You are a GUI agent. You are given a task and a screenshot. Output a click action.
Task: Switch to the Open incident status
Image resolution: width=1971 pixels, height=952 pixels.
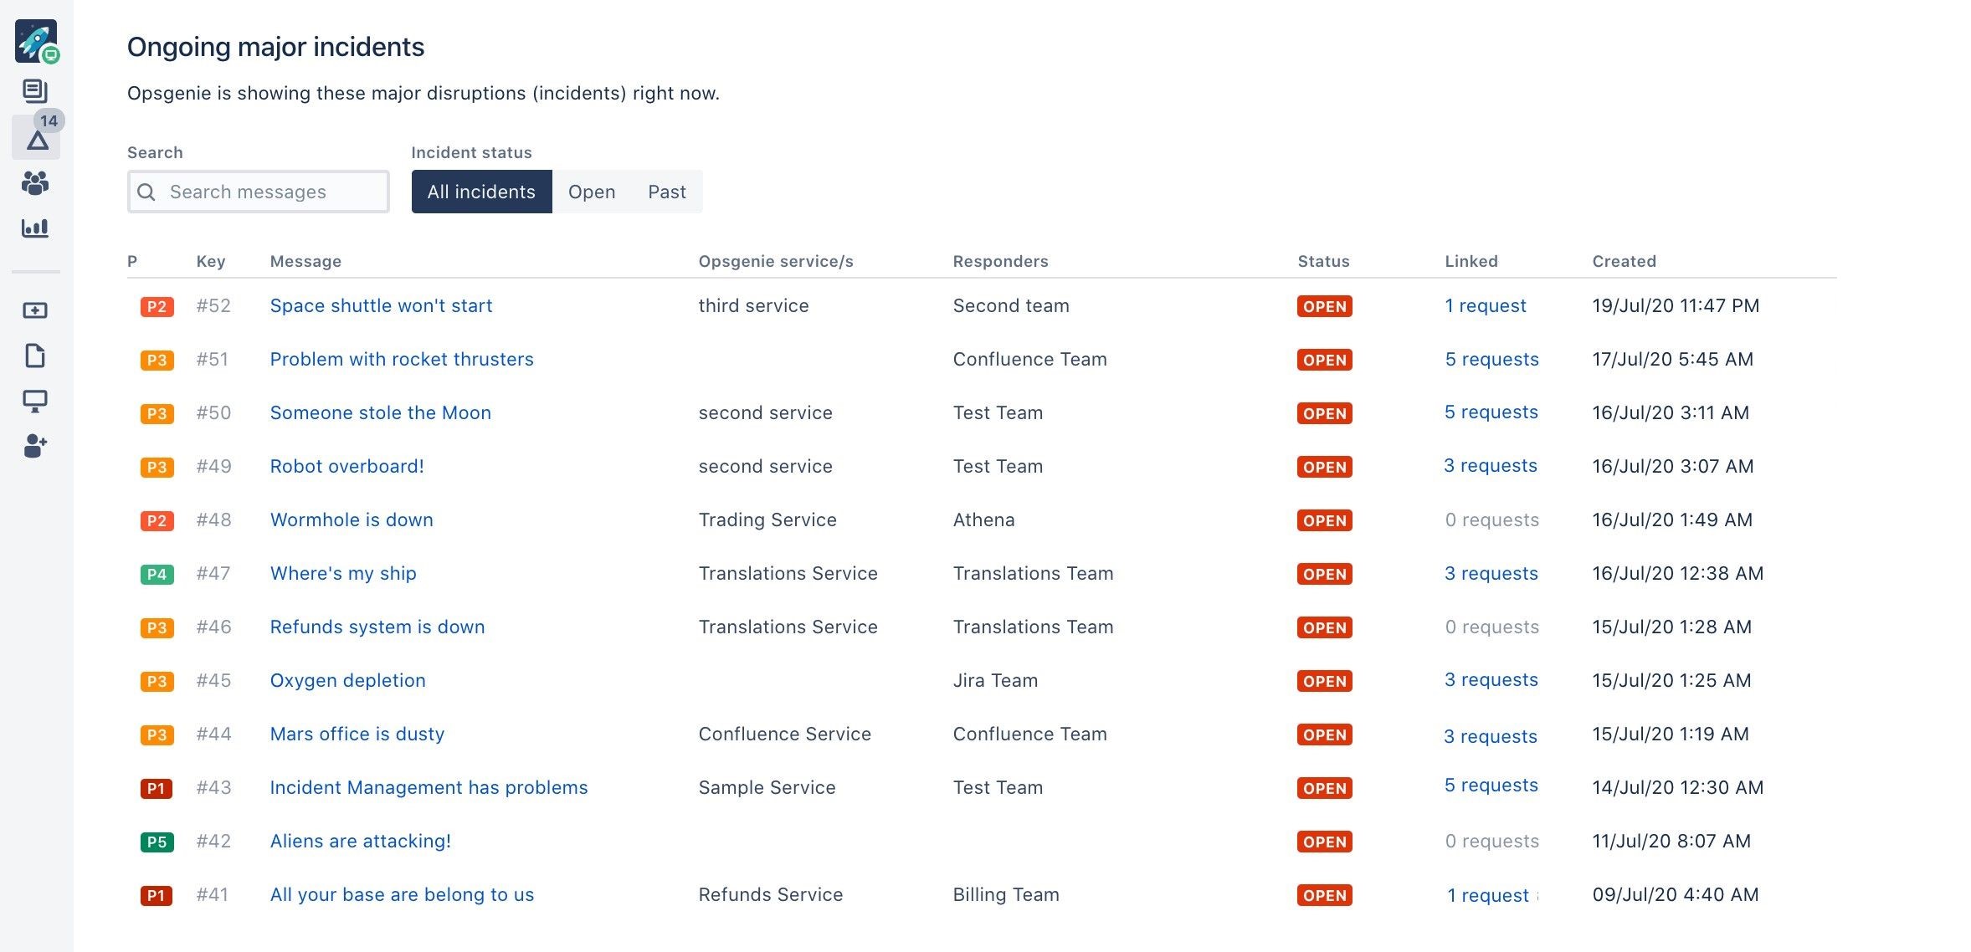[592, 192]
